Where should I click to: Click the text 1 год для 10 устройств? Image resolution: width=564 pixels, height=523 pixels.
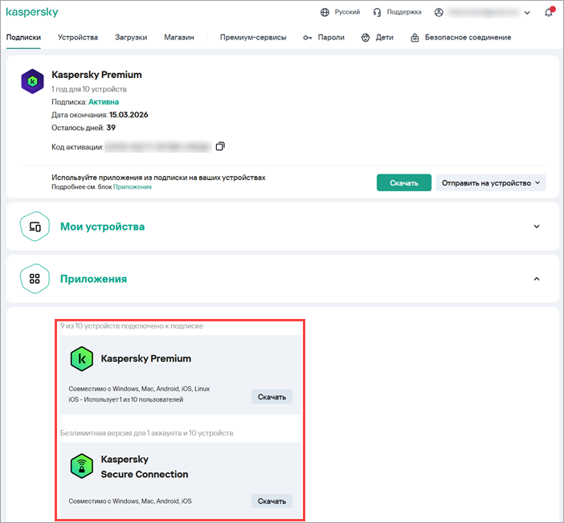pyautogui.click(x=89, y=89)
